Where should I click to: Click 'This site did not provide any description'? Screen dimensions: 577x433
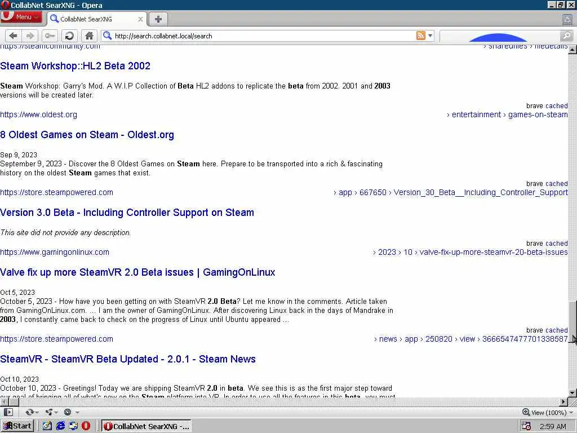[x=65, y=233]
